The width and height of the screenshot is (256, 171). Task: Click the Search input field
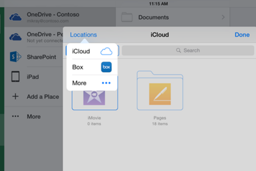(188, 50)
